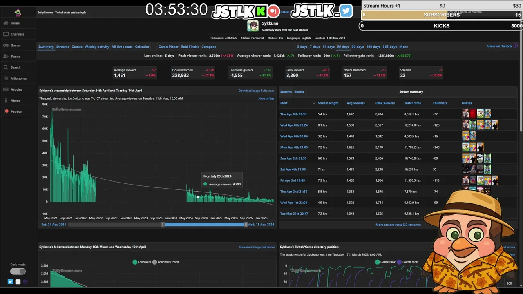Click green Kick K logo in overlay

[261, 11]
